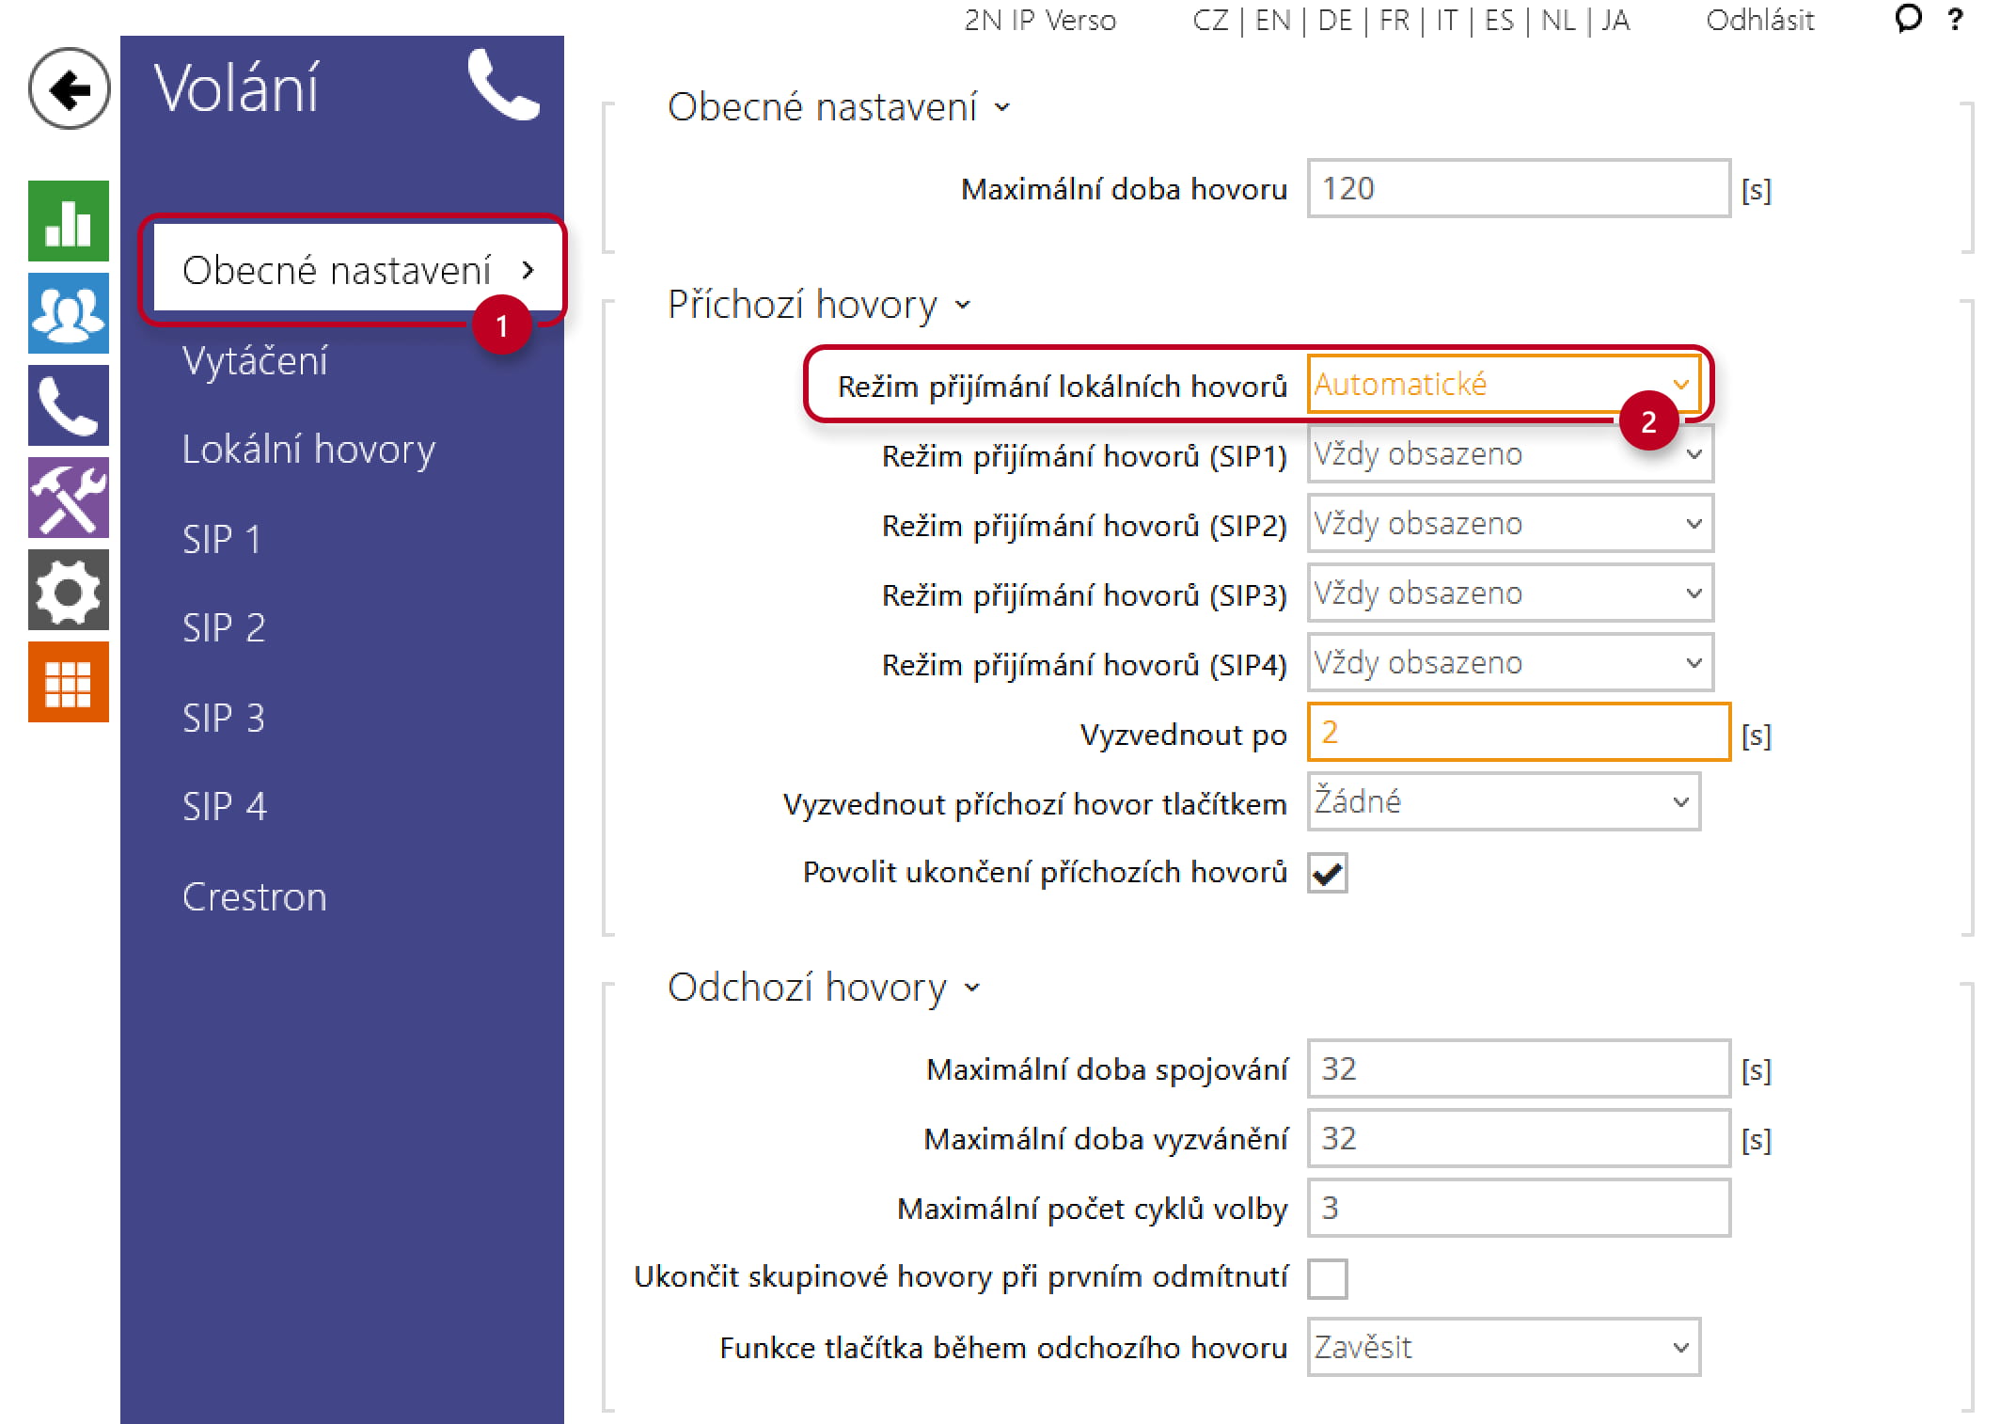Switch language to ES
This screenshot has width=2001, height=1424.
[1499, 20]
